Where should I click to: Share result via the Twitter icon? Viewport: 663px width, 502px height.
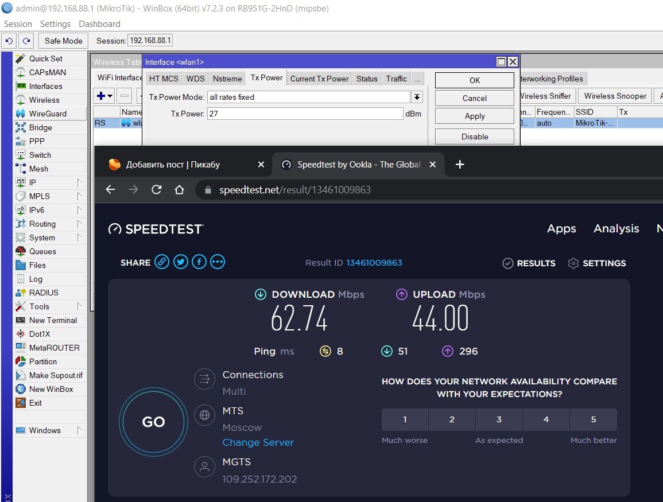pos(181,262)
